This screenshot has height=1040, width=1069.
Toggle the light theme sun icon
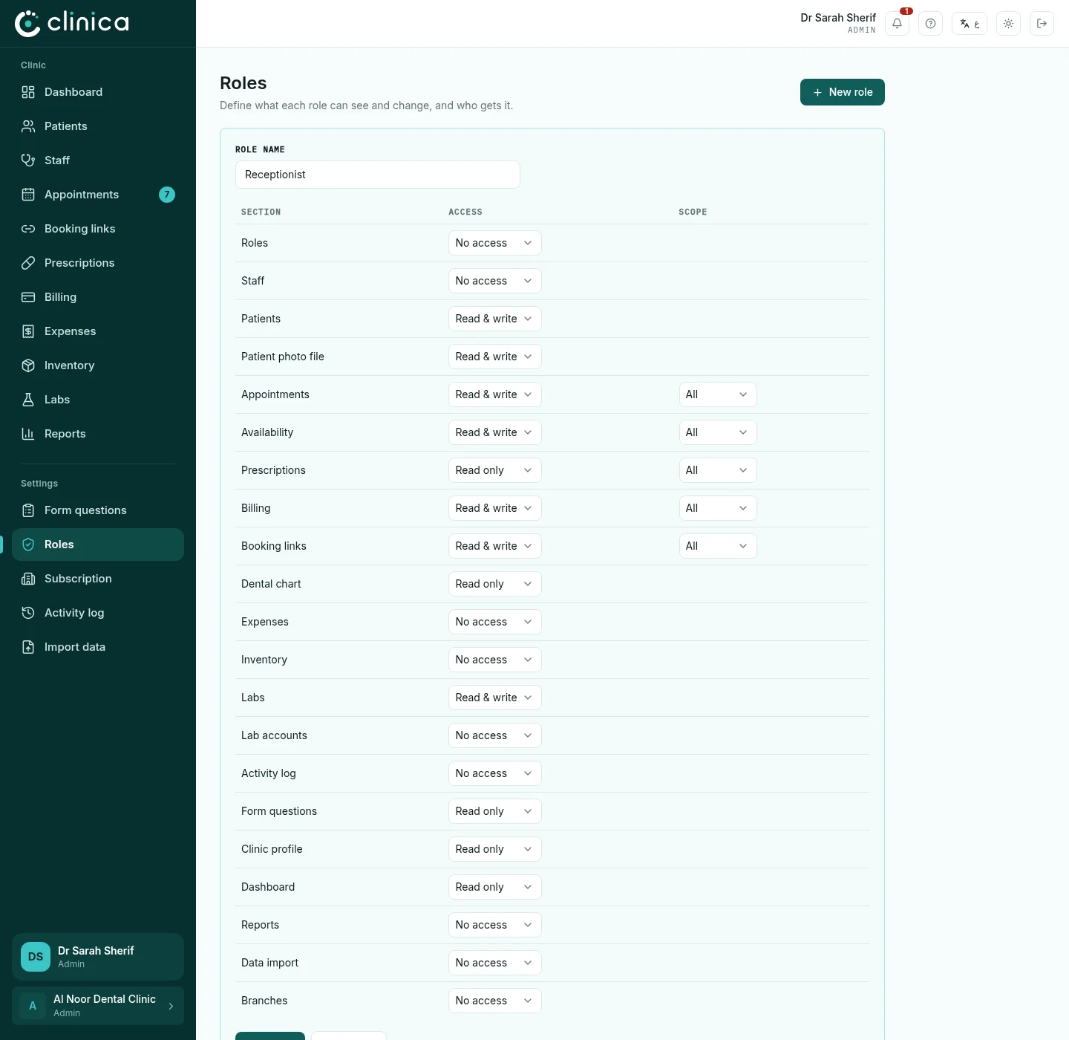1008,24
